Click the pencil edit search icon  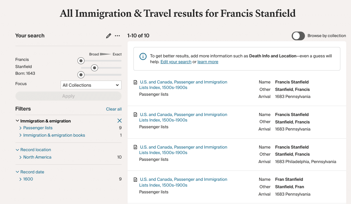(x=109, y=36)
